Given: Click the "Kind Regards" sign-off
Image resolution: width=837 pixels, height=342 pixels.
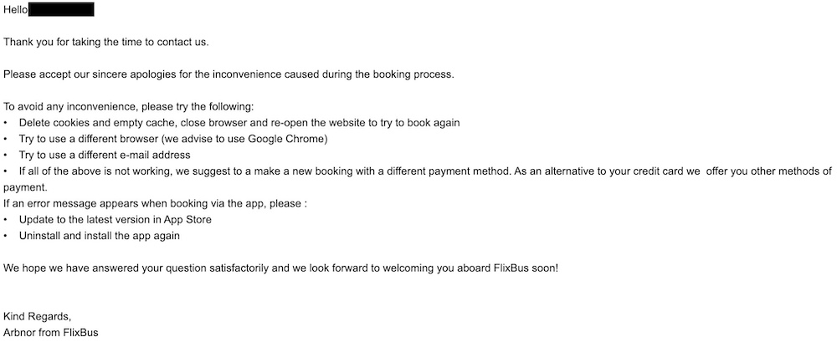Looking at the screenshot, I should [38, 317].
